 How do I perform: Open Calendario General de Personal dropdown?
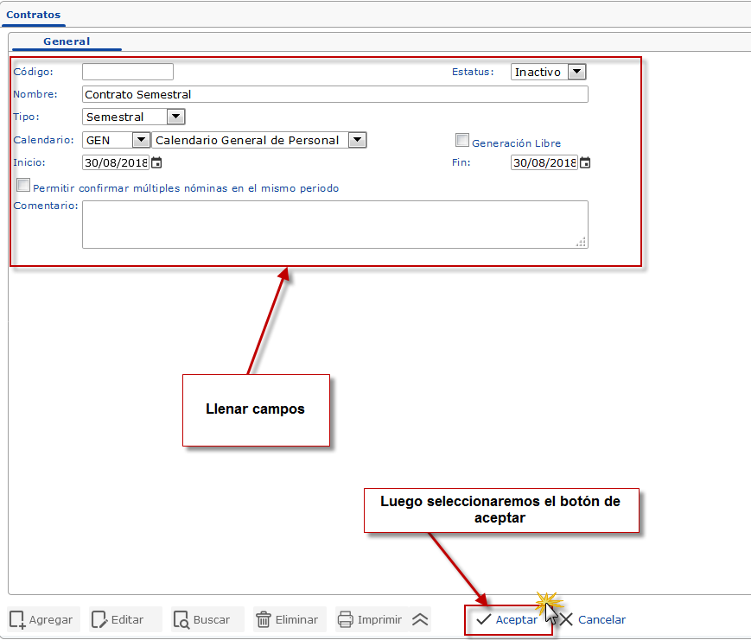259,140
